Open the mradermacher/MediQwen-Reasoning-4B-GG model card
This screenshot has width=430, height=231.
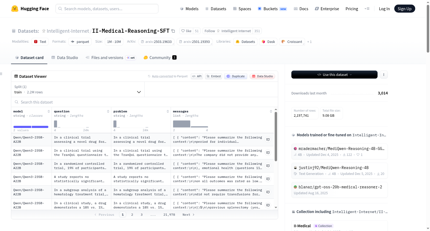point(339,152)
